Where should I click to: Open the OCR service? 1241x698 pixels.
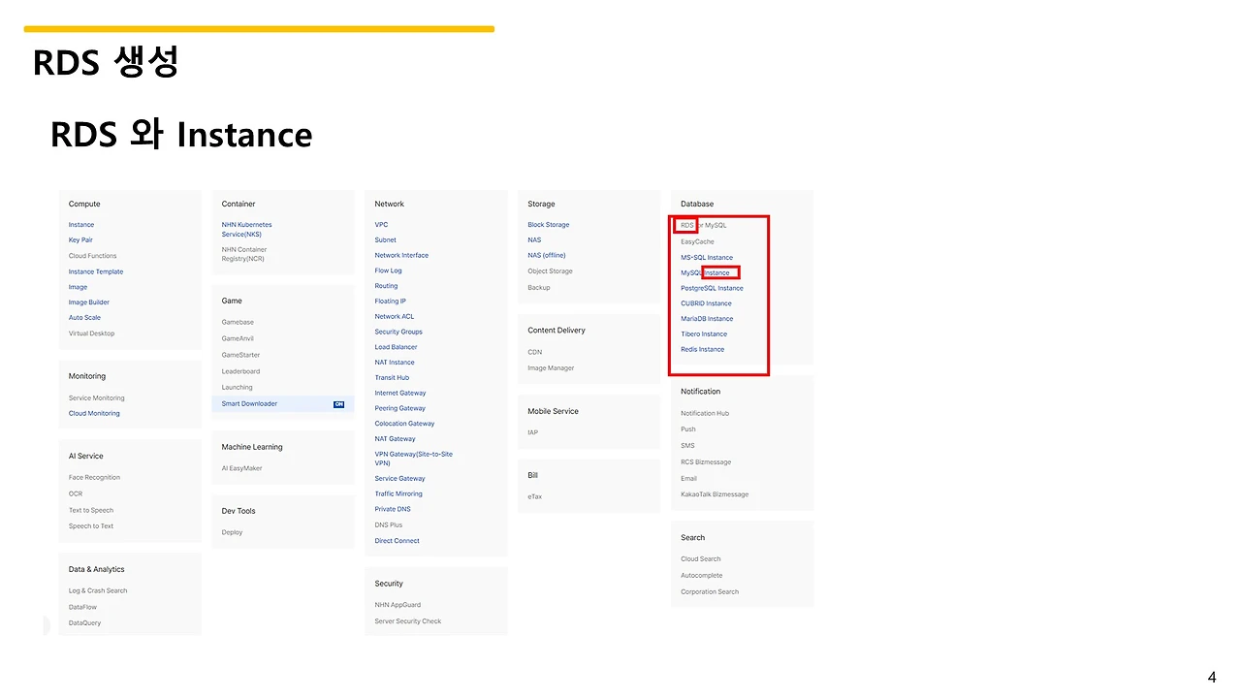[76, 493]
